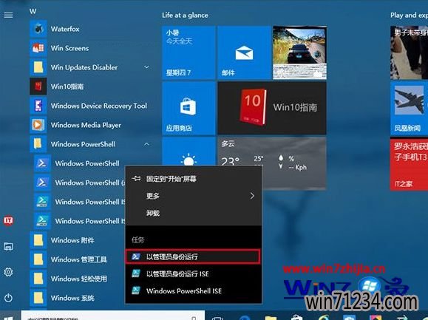
Task: Select 固定到"开始"屏幕 in context menu
Action: click(193, 179)
